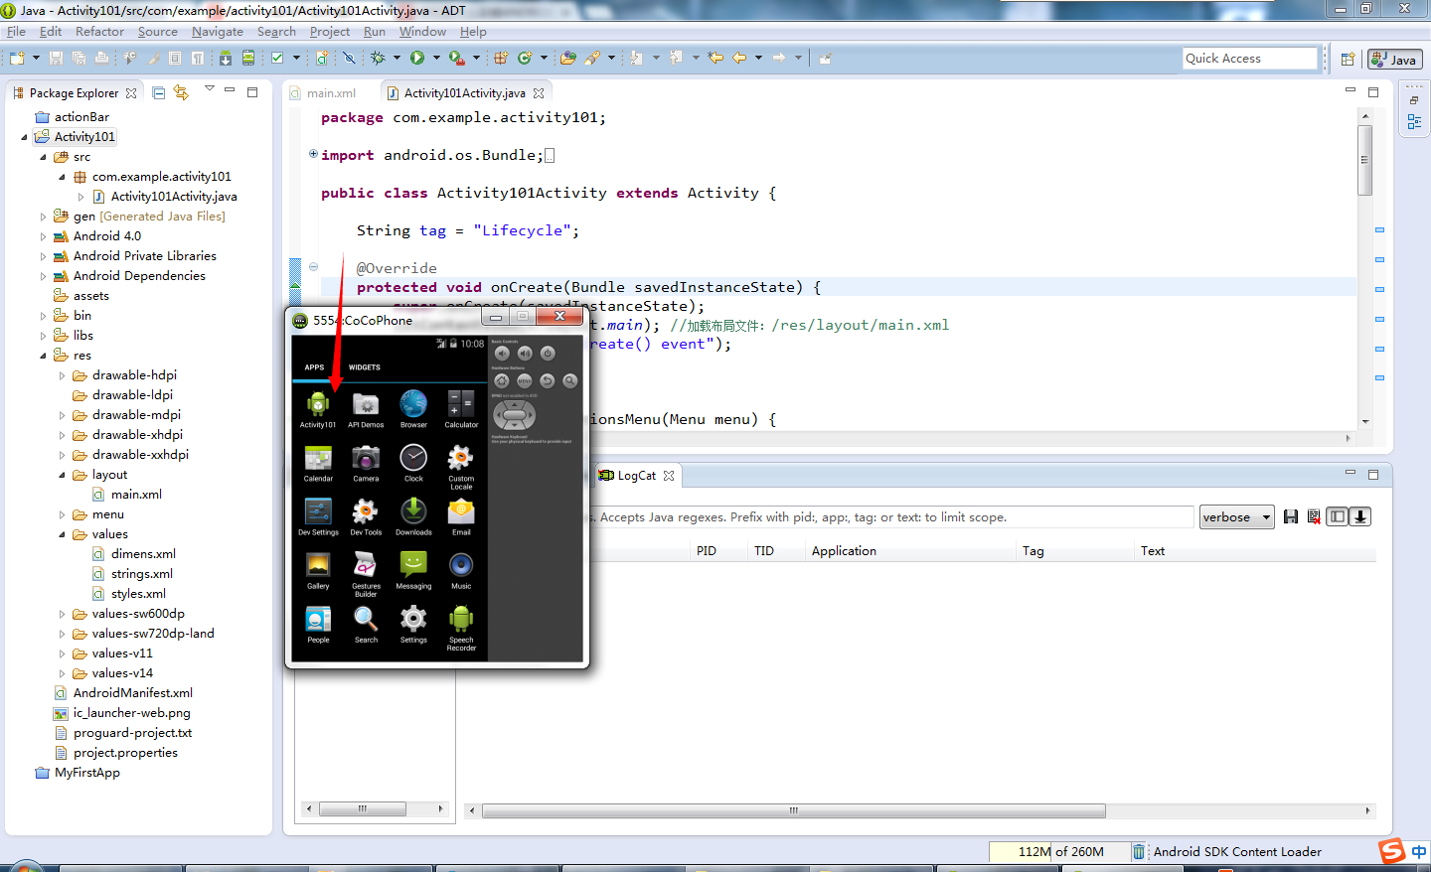Image resolution: width=1431 pixels, height=872 pixels.
Task: Open the Calculator app in emulator
Action: click(461, 408)
